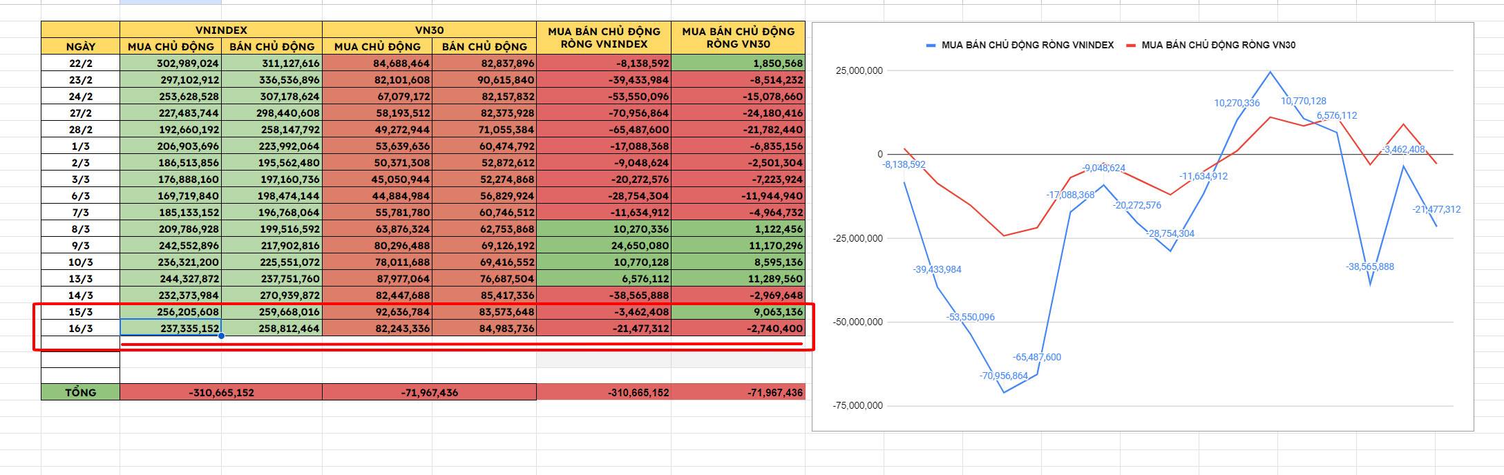The image size is (1504, 475).
Task: Select the date cell 16/3
Action: click(x=80, y=328)
